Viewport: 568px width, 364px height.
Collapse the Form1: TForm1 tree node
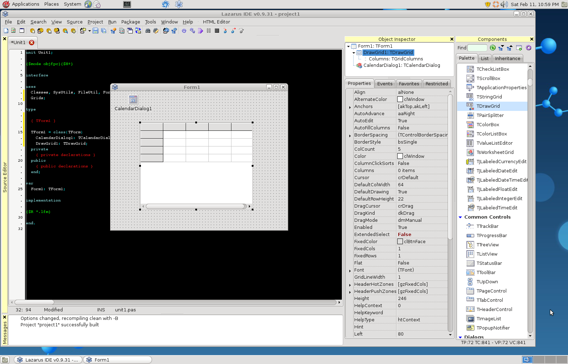349,46
